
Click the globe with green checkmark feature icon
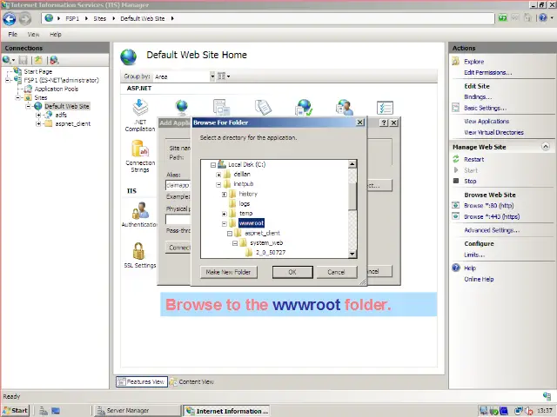click(x=304, y=108)
